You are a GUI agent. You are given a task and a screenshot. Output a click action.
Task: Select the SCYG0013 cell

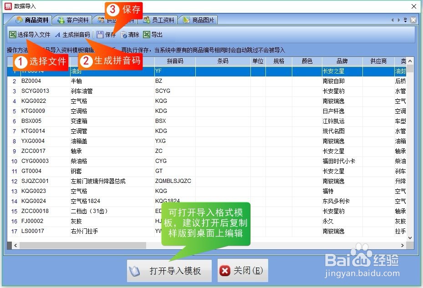click(45, 91)
